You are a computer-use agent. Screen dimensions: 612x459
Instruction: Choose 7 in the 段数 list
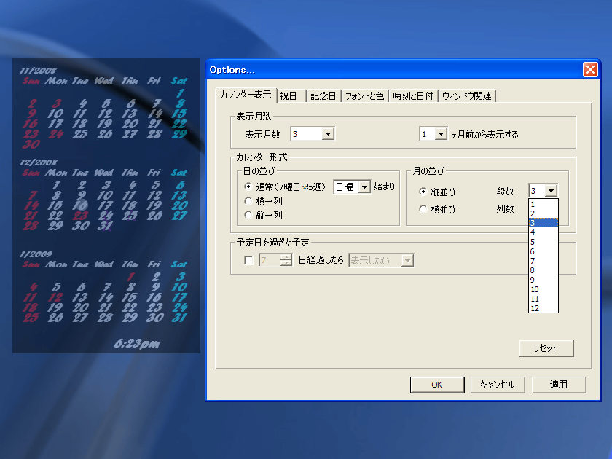(x=544, y=261)
